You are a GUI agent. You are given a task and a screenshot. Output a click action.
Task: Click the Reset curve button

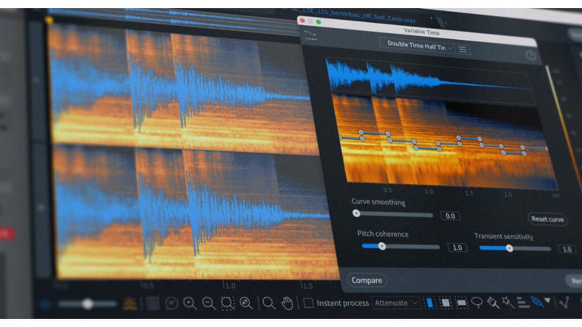tap(547, 219)
